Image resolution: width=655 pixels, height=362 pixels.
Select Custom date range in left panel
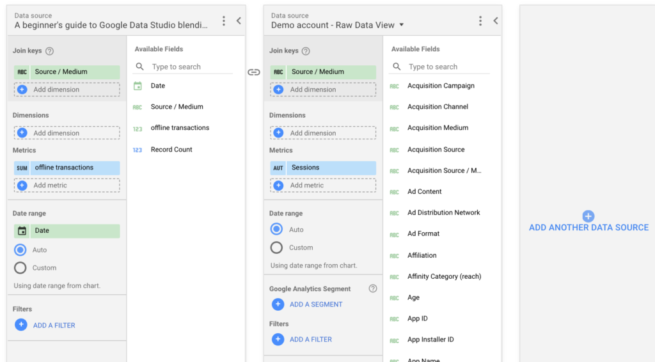(20, 268)
